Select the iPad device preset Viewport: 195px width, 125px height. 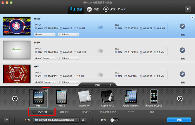[38, 98]
